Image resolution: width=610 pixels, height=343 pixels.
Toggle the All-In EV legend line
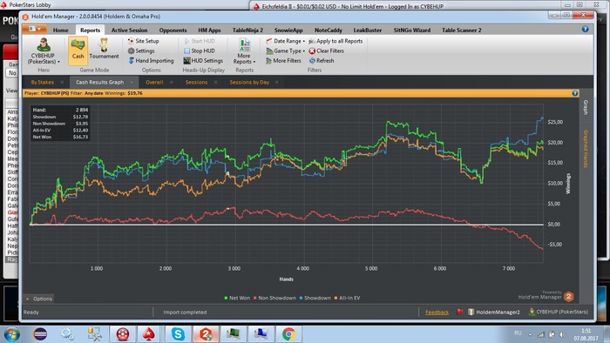(347, 298)
